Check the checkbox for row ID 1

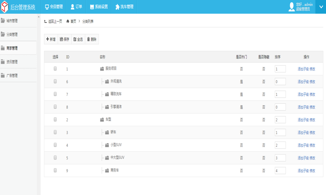(x=55, y=68)
